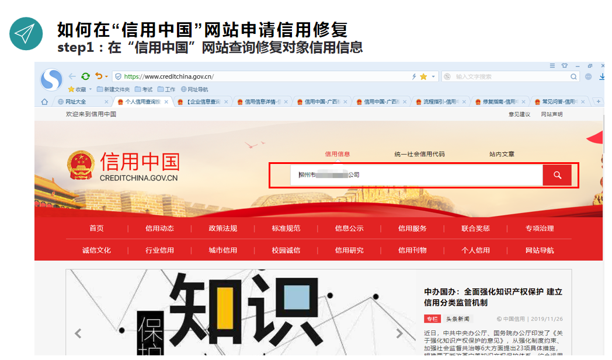Bookmark page with the yellow star icon
The height and width of the screenshot is (360, 612).
click(423, 77)
